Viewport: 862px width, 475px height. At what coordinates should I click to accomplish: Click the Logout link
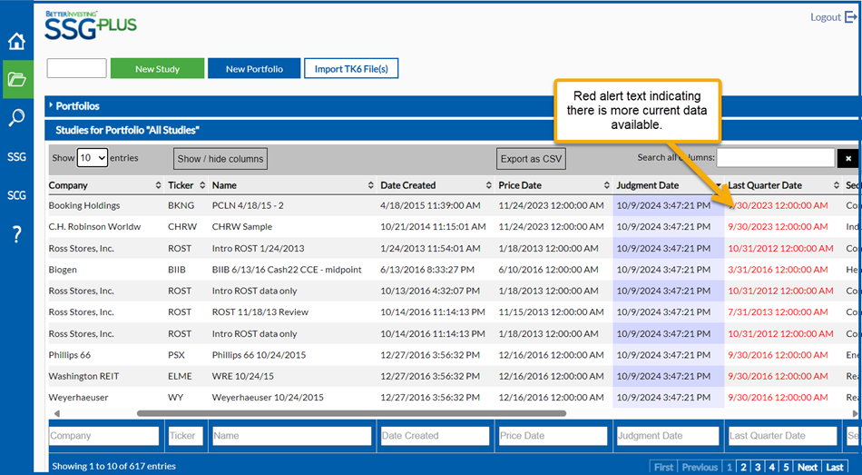coord(825,17)
